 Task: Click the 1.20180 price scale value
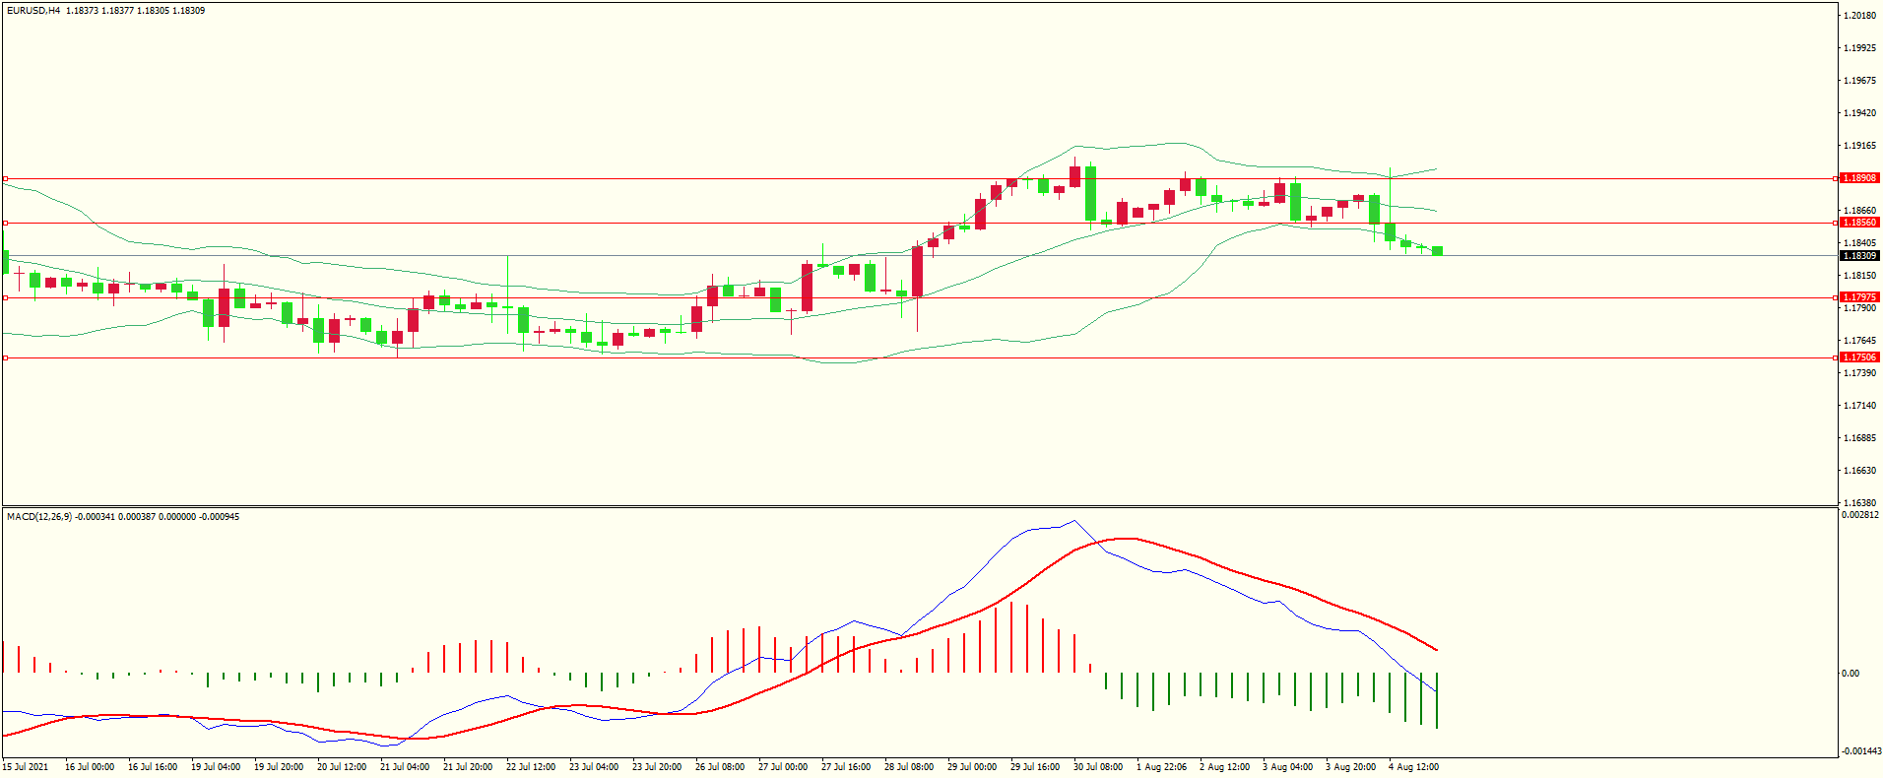point(1858,16)
